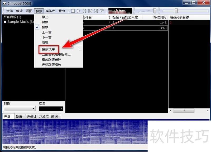Close the open 播放 menu
The image size is (211, 152).
pos(39,11)
